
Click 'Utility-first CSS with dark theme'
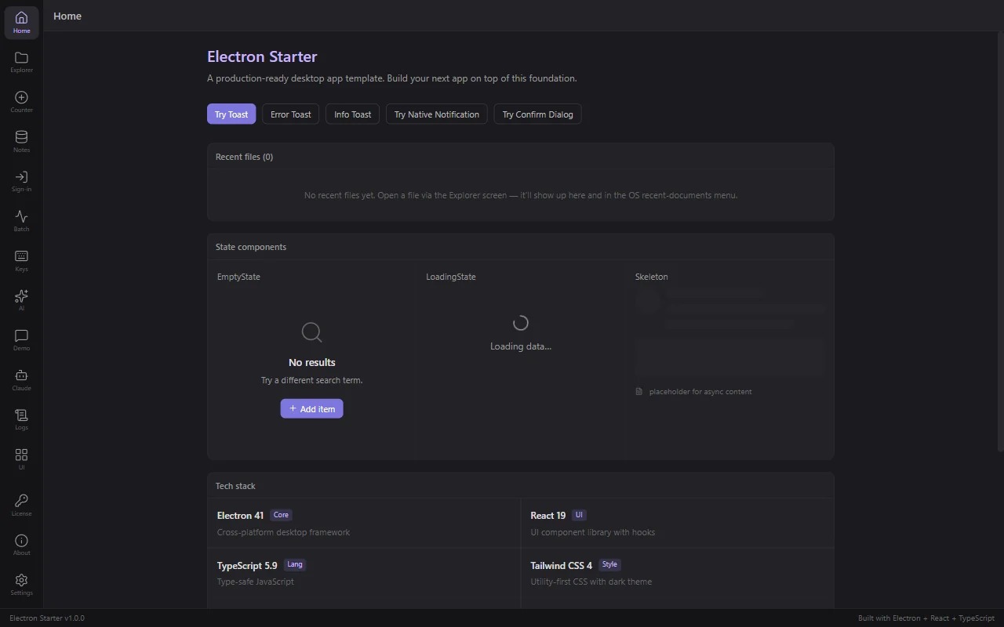coord(591,582)
